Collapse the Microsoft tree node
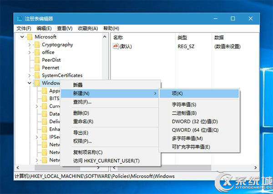 22,37
